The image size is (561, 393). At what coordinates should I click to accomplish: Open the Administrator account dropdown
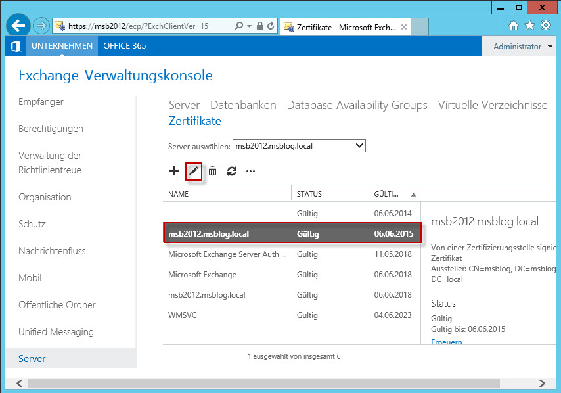pyautogui.click(x=523, y=47)
